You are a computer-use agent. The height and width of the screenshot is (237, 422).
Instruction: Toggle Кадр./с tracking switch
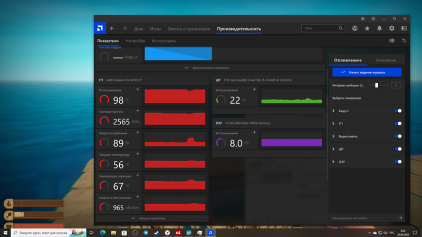(x=398, y=111)
